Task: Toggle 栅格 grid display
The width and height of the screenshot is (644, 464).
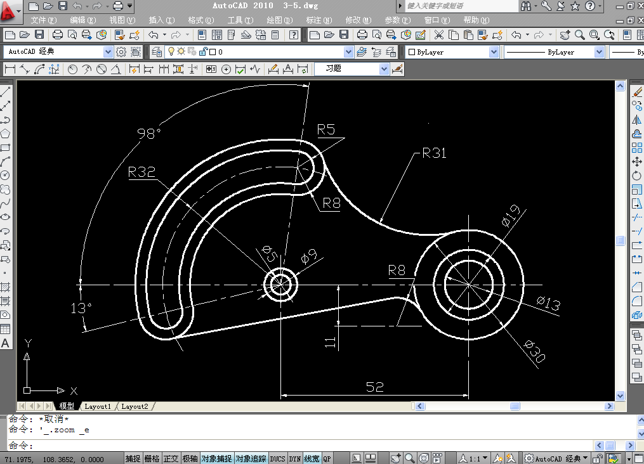Action: pyautogui.click(x=152, y=459)
